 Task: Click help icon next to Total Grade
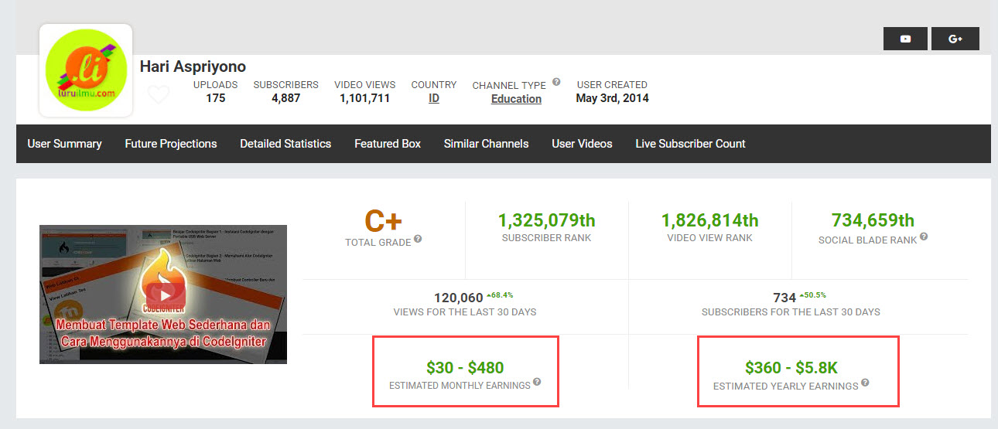(x=418, y=240)
